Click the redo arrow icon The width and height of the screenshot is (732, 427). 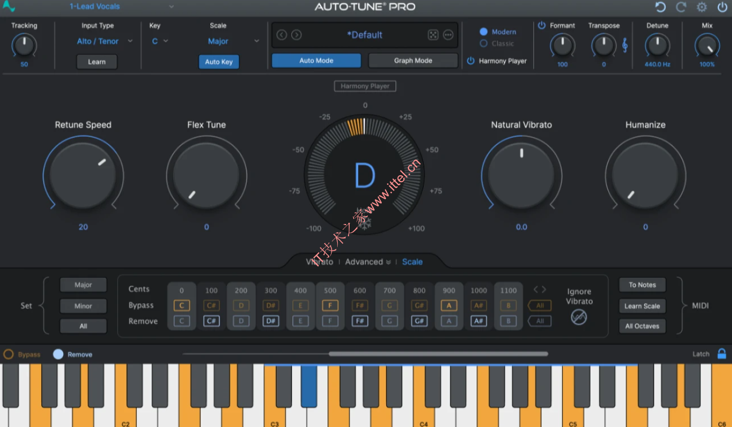681,7
